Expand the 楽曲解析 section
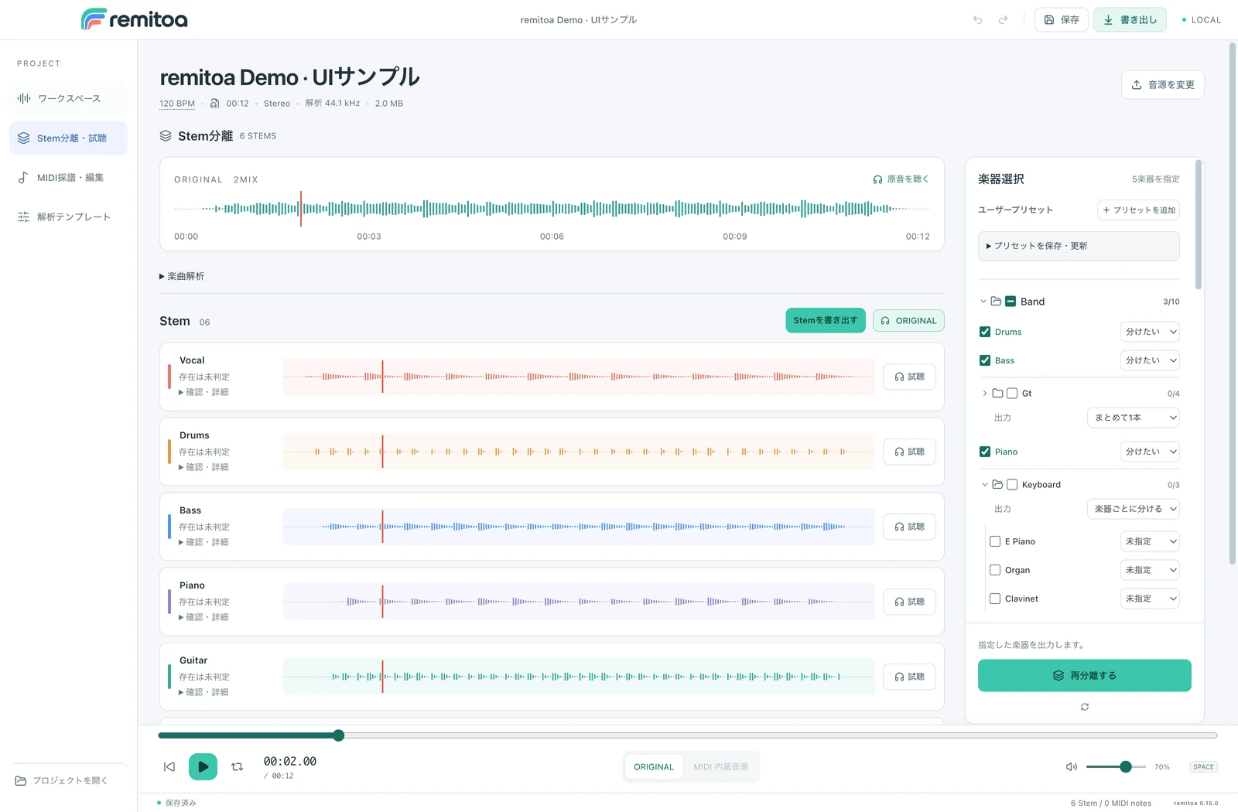The width and height of the screenshot is (1238, 812). point(182,276)
